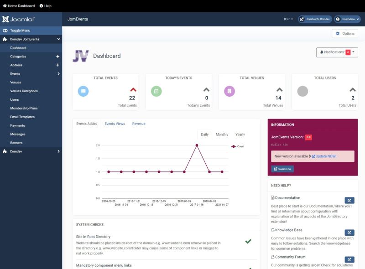Viewport: 365px width, 269px height.
Task: Switch to the Events Views tab
Action: coord(114,123)
